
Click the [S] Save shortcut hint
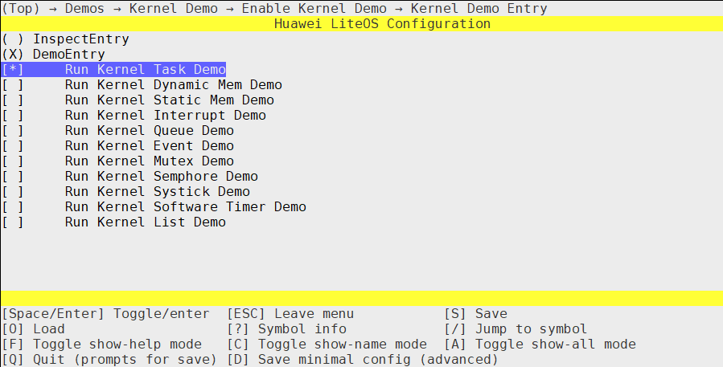click(476, 313)
